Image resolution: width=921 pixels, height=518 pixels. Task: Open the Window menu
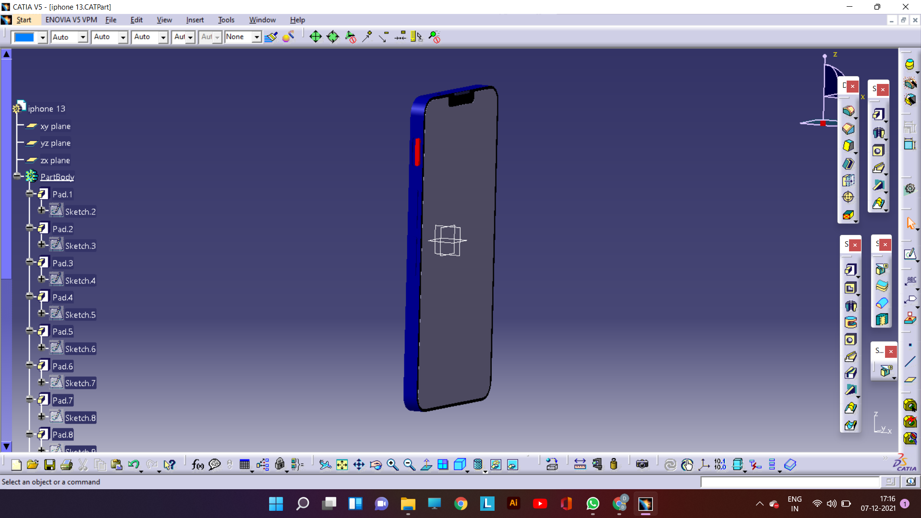(262, 20)
